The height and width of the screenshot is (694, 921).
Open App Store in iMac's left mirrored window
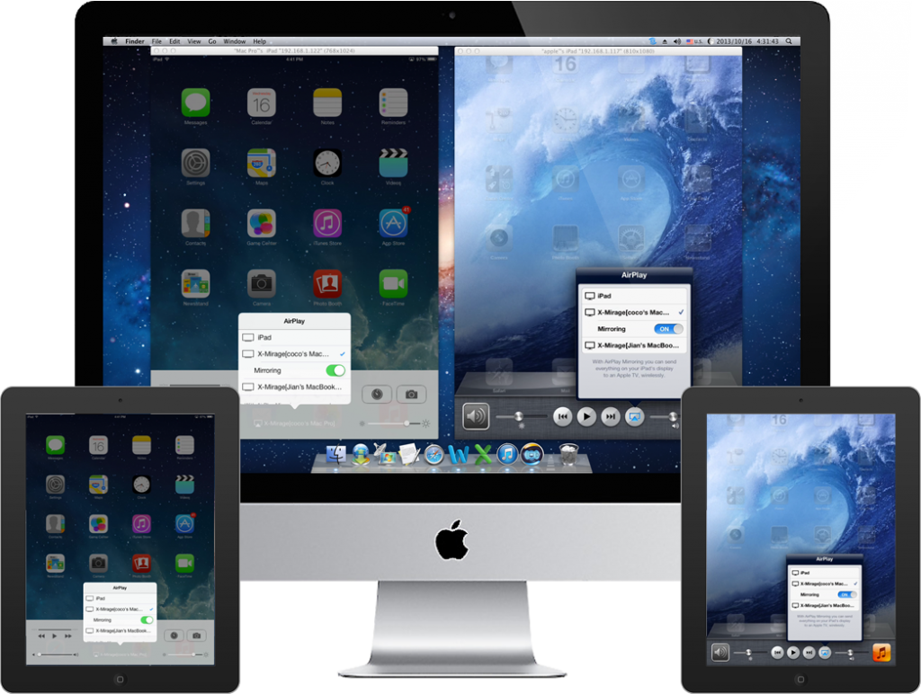pos(393,223)
